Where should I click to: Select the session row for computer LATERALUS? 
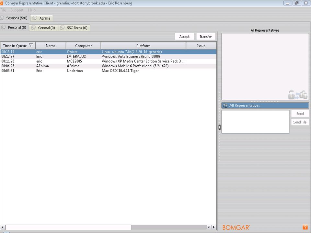pos(108,56)
